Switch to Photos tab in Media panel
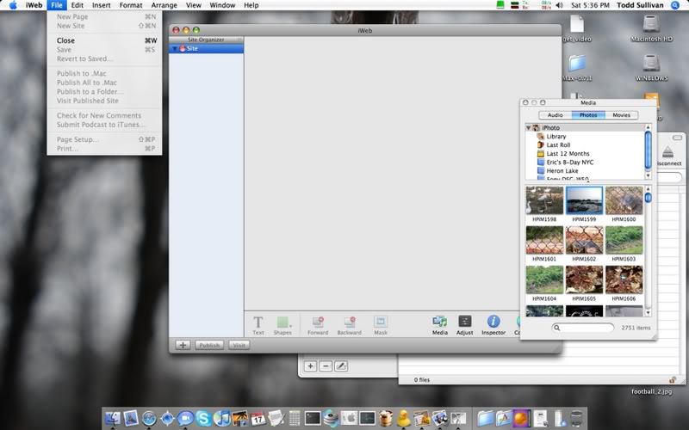 [x=588, y=115]
